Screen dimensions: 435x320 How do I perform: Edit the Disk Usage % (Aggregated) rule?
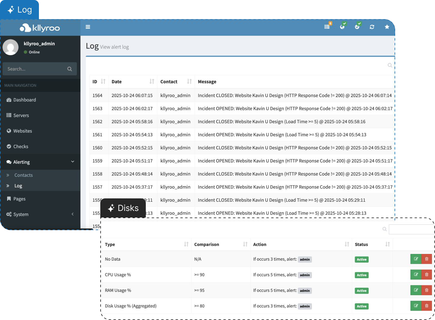click(416, 306)
